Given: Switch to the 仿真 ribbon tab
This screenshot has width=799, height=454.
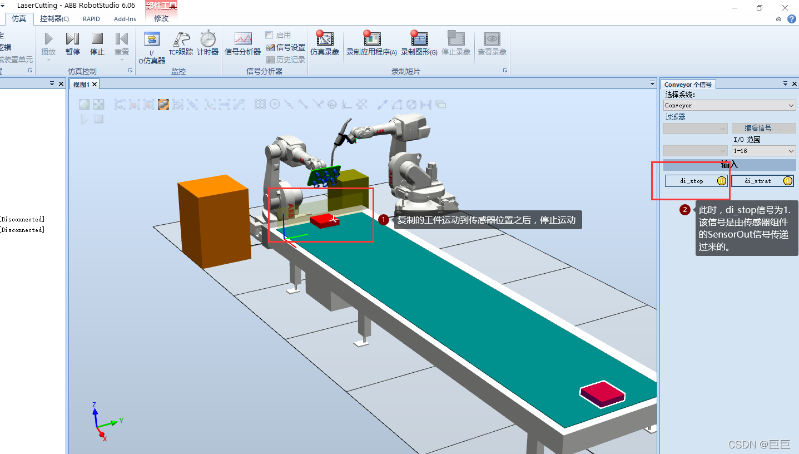Looking at the screenshot, I should pos(19,18).
